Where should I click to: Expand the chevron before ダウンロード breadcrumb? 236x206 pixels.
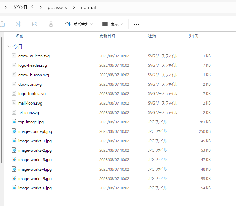[x=6, y=7]
